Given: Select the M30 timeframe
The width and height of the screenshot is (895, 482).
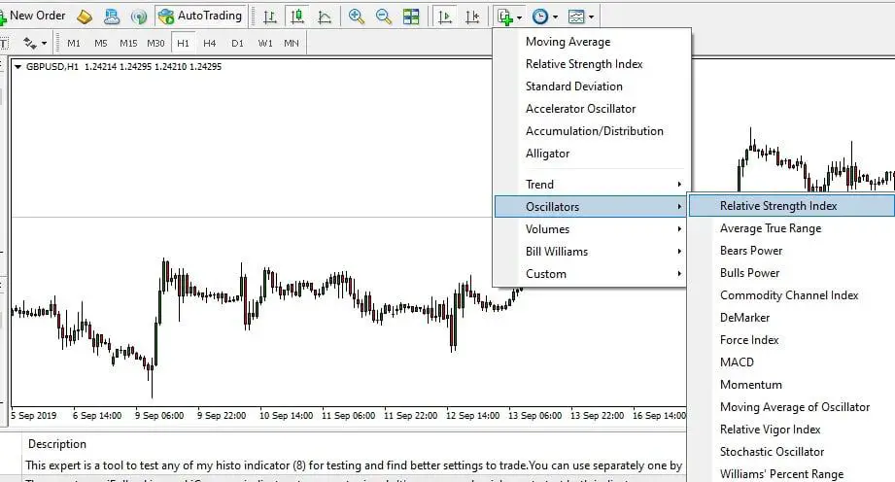Looking at the screenshot, I should click(155, 43).
